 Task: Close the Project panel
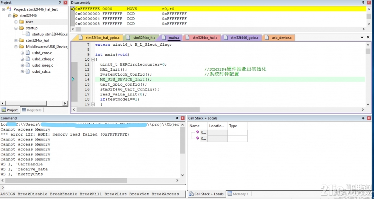pyautogui.click(x=65, y=3)
